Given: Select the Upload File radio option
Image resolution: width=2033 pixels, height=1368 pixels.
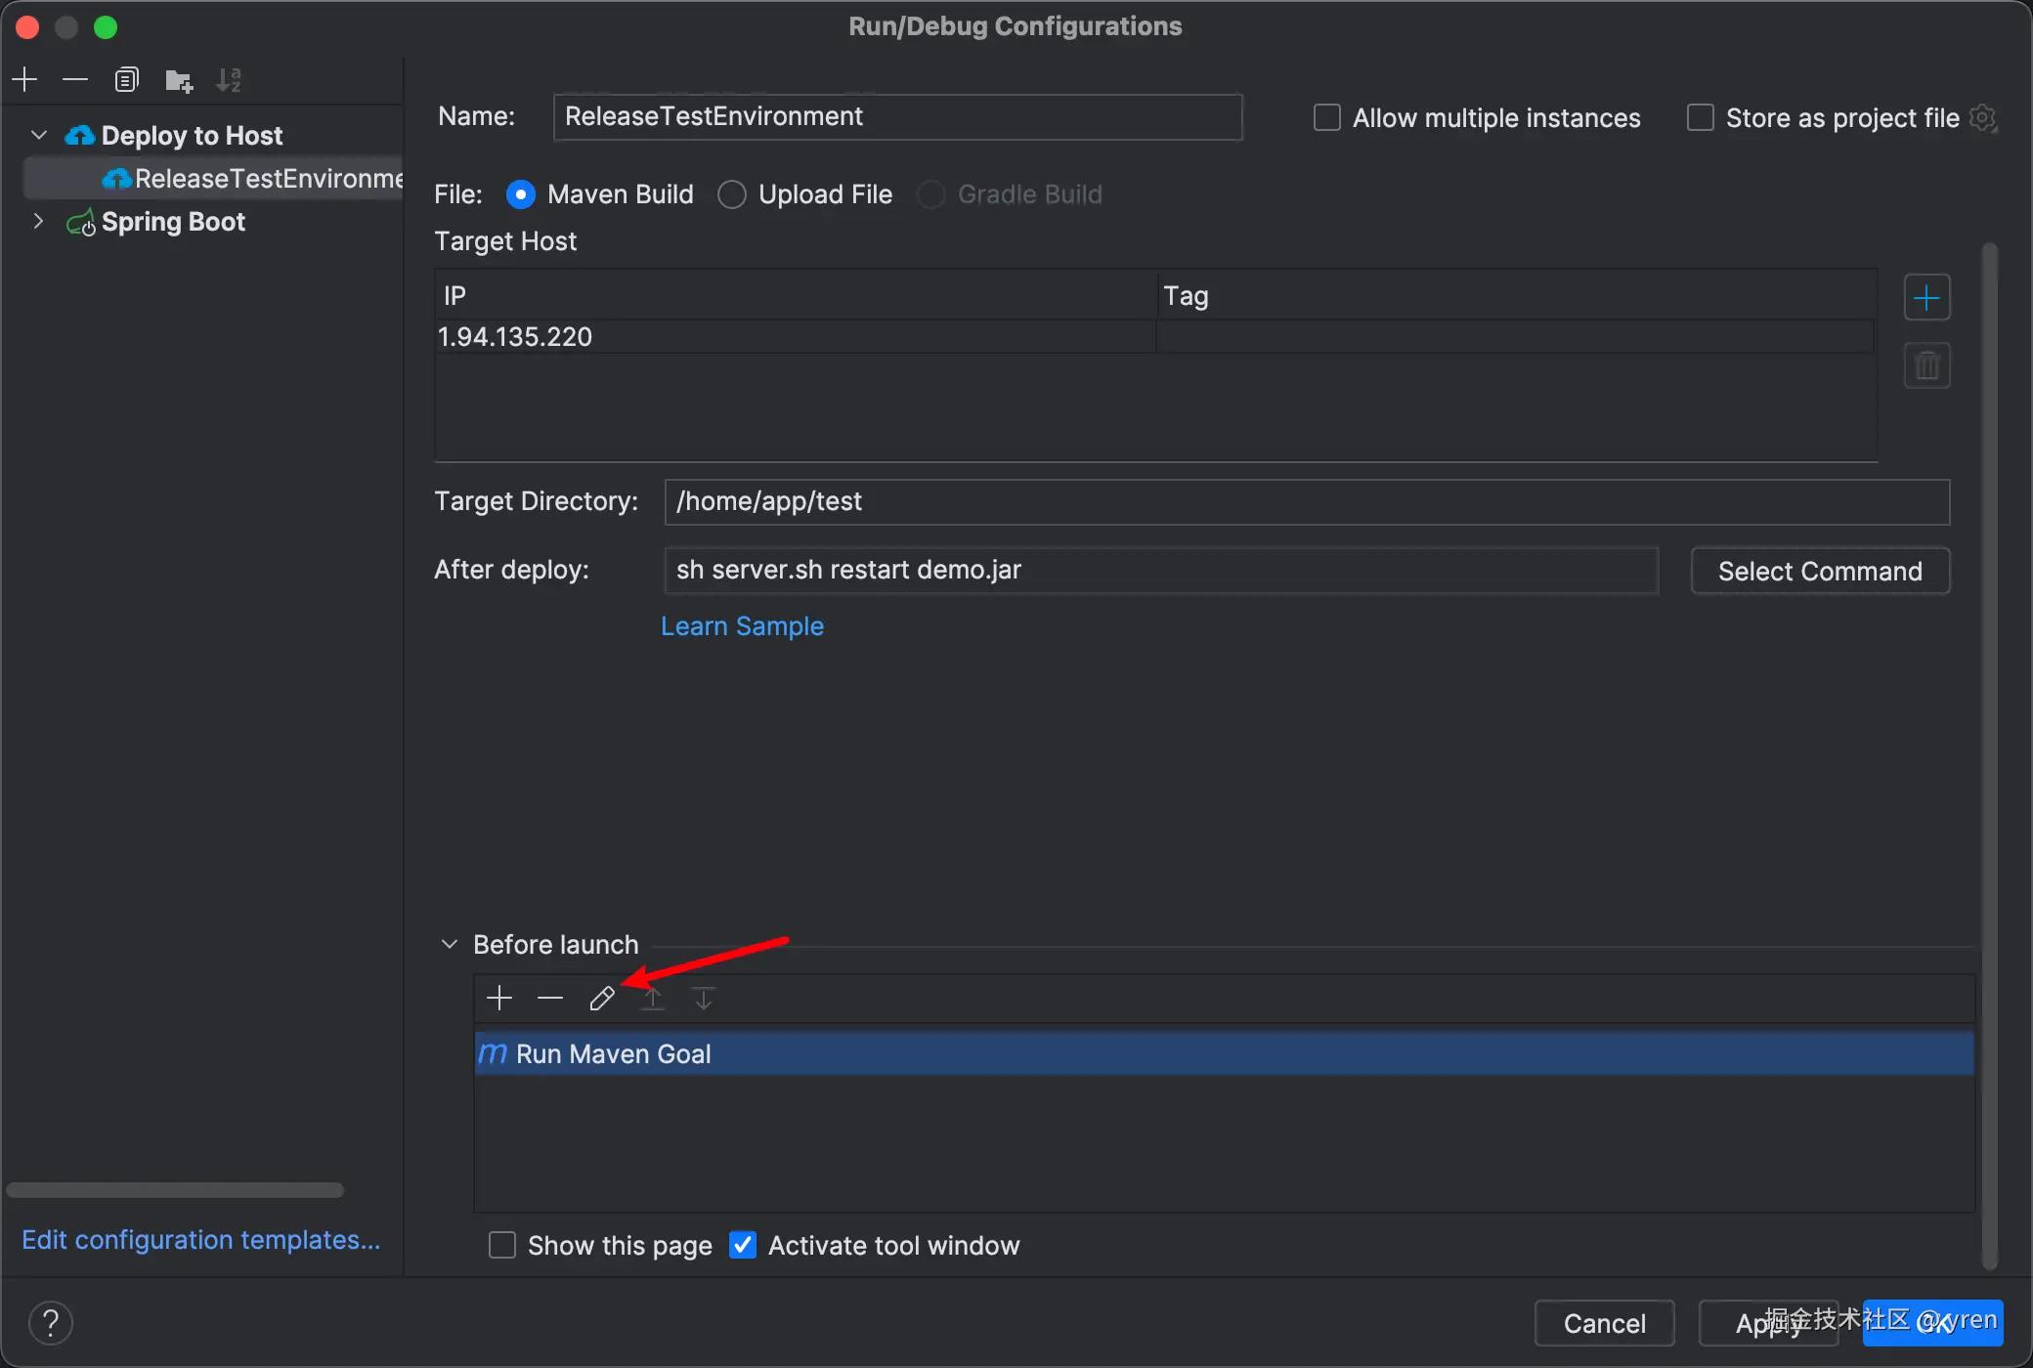Looking at the screenshot, I should (732, 194).
